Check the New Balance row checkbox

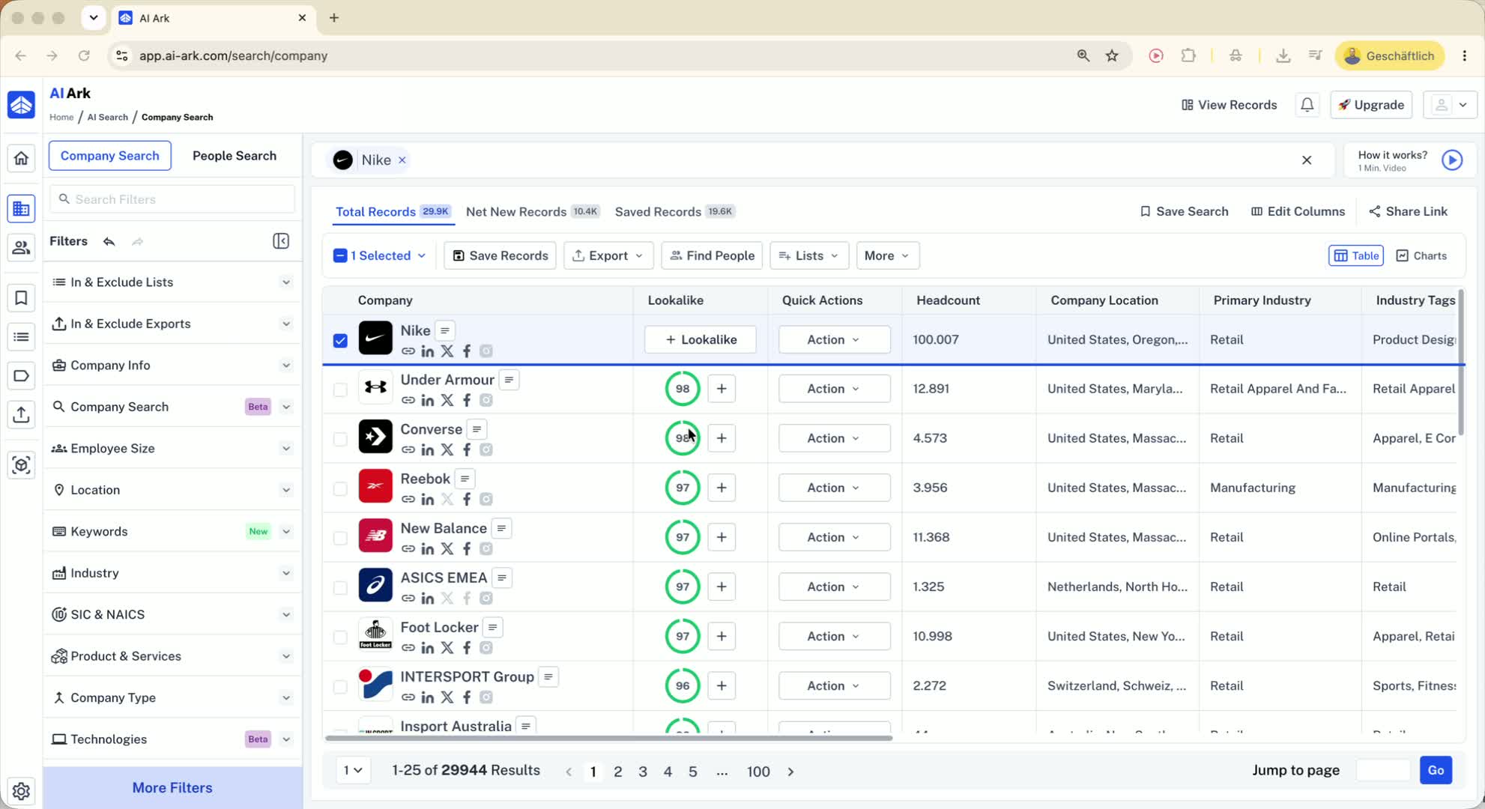[x=340, y=538]
